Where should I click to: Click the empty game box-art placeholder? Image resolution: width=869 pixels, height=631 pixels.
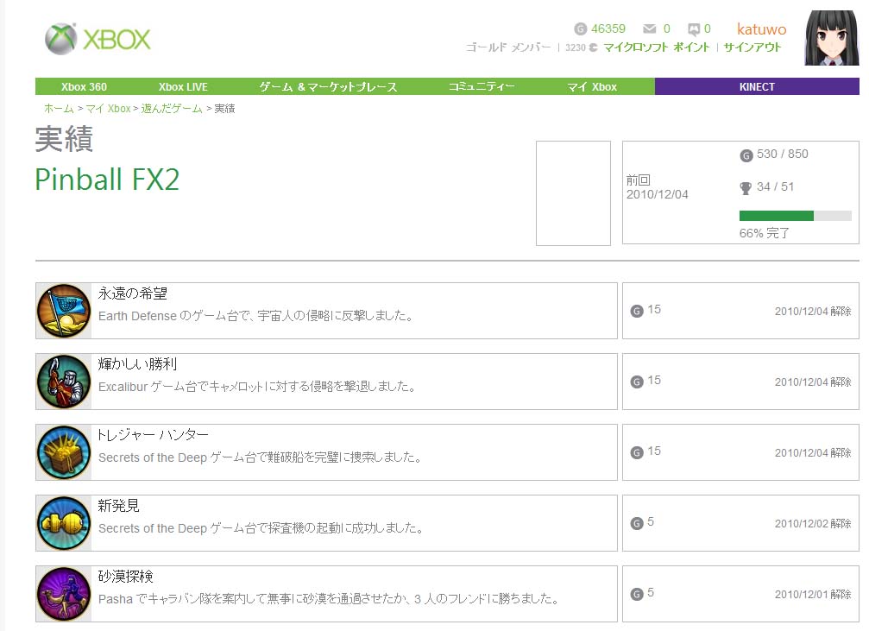click(573, 193)
